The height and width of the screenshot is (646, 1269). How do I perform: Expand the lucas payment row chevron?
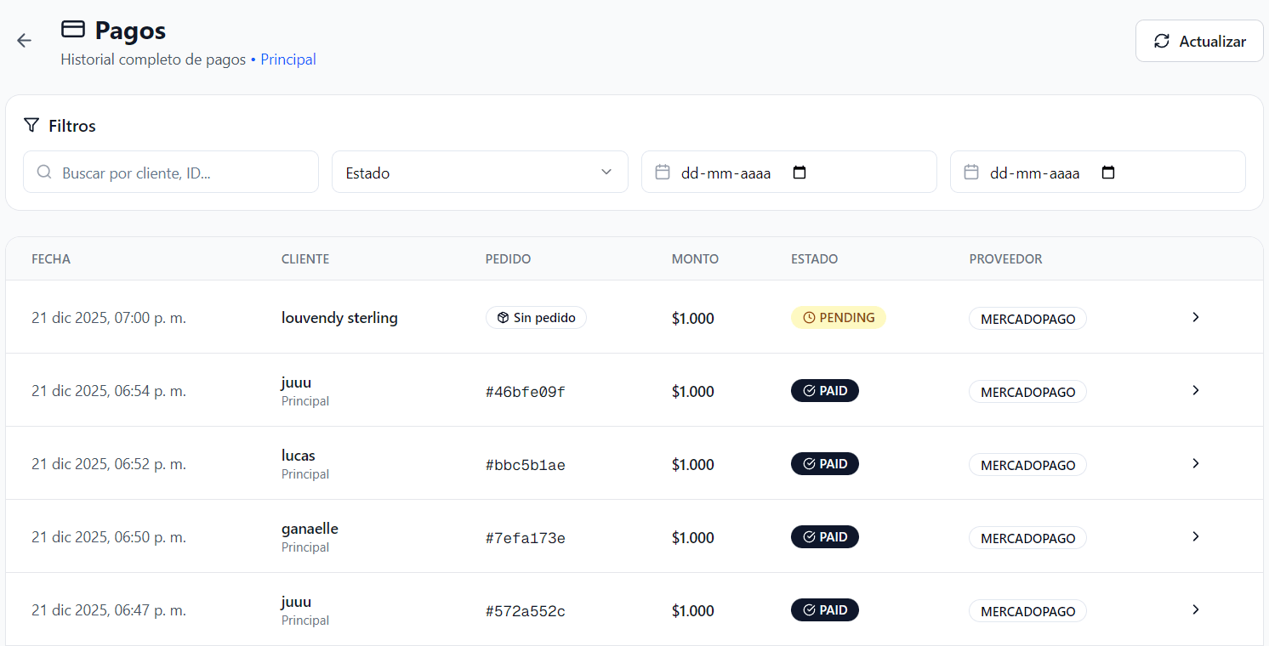(x=1195, y=463)
